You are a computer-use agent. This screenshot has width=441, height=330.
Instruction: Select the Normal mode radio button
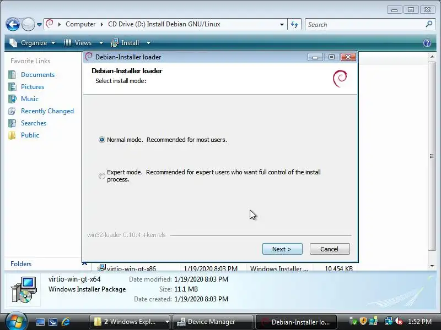pos(101,140)
